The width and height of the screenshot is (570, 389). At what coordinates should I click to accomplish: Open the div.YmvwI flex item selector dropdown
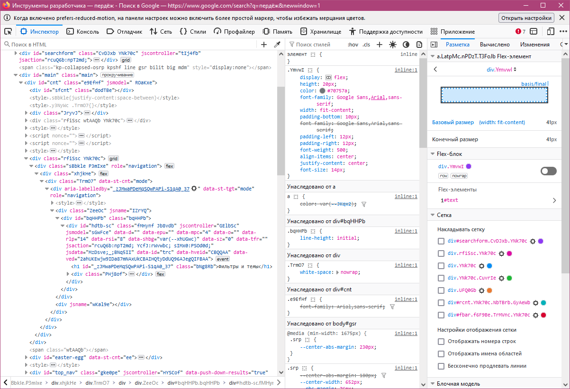click(x=501, y=69)
